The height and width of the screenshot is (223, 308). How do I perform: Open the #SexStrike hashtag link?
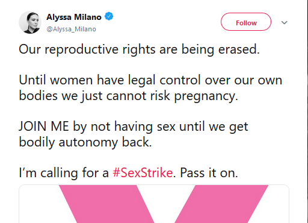coord(143,172)
